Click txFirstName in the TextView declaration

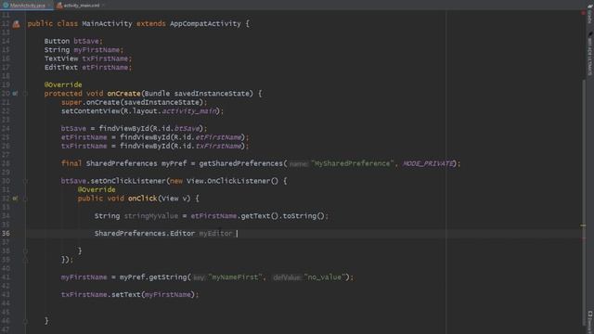click(105, 58)
